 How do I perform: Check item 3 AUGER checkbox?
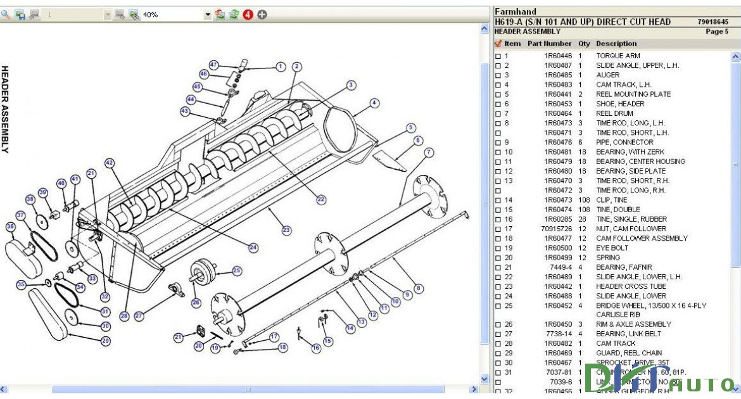498,75
